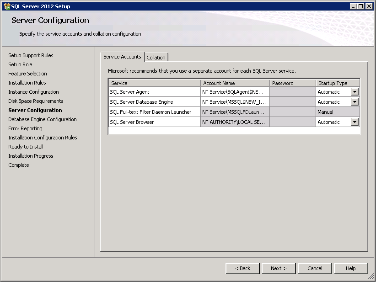Click the Manual startup type cell

point(338,112)
